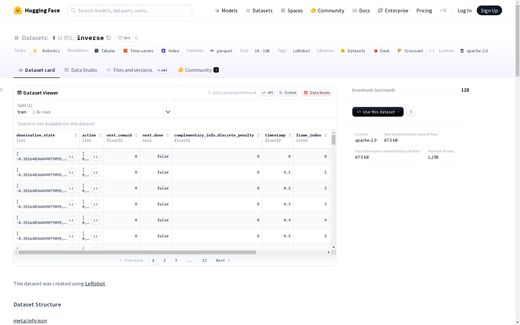Click Next page in the viewer pagination
The image size is (520, 325).
223,260
